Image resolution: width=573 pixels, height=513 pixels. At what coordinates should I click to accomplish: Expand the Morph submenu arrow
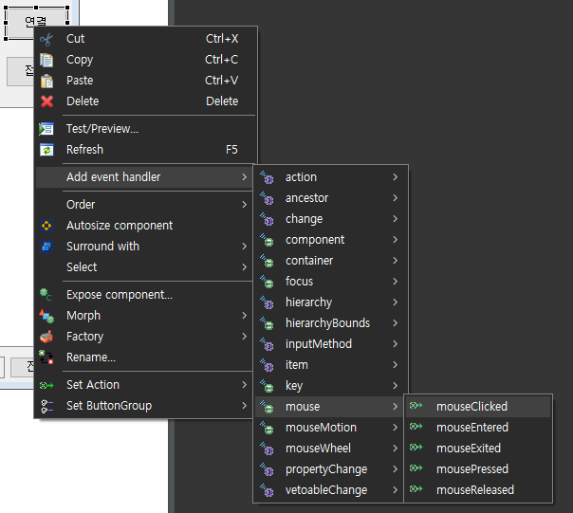click(x=244, y=316)
